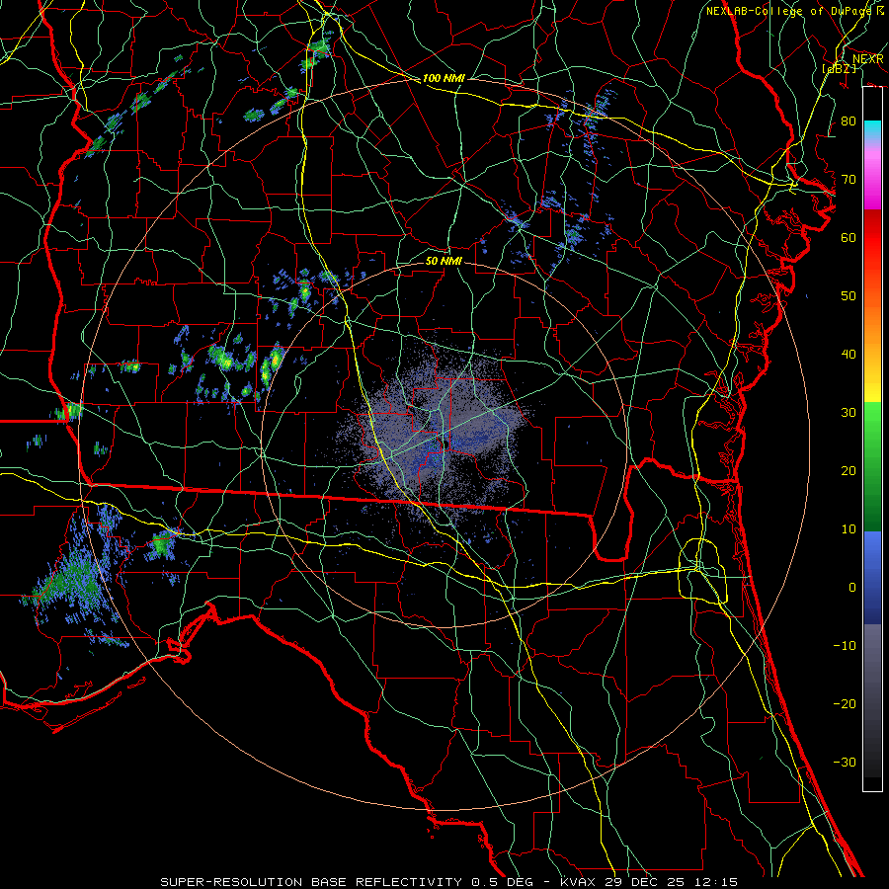Click the 80 value on the dBZ scale
Image resolution: width=889 pixels, height=889 pixels.
pos(849,121)
